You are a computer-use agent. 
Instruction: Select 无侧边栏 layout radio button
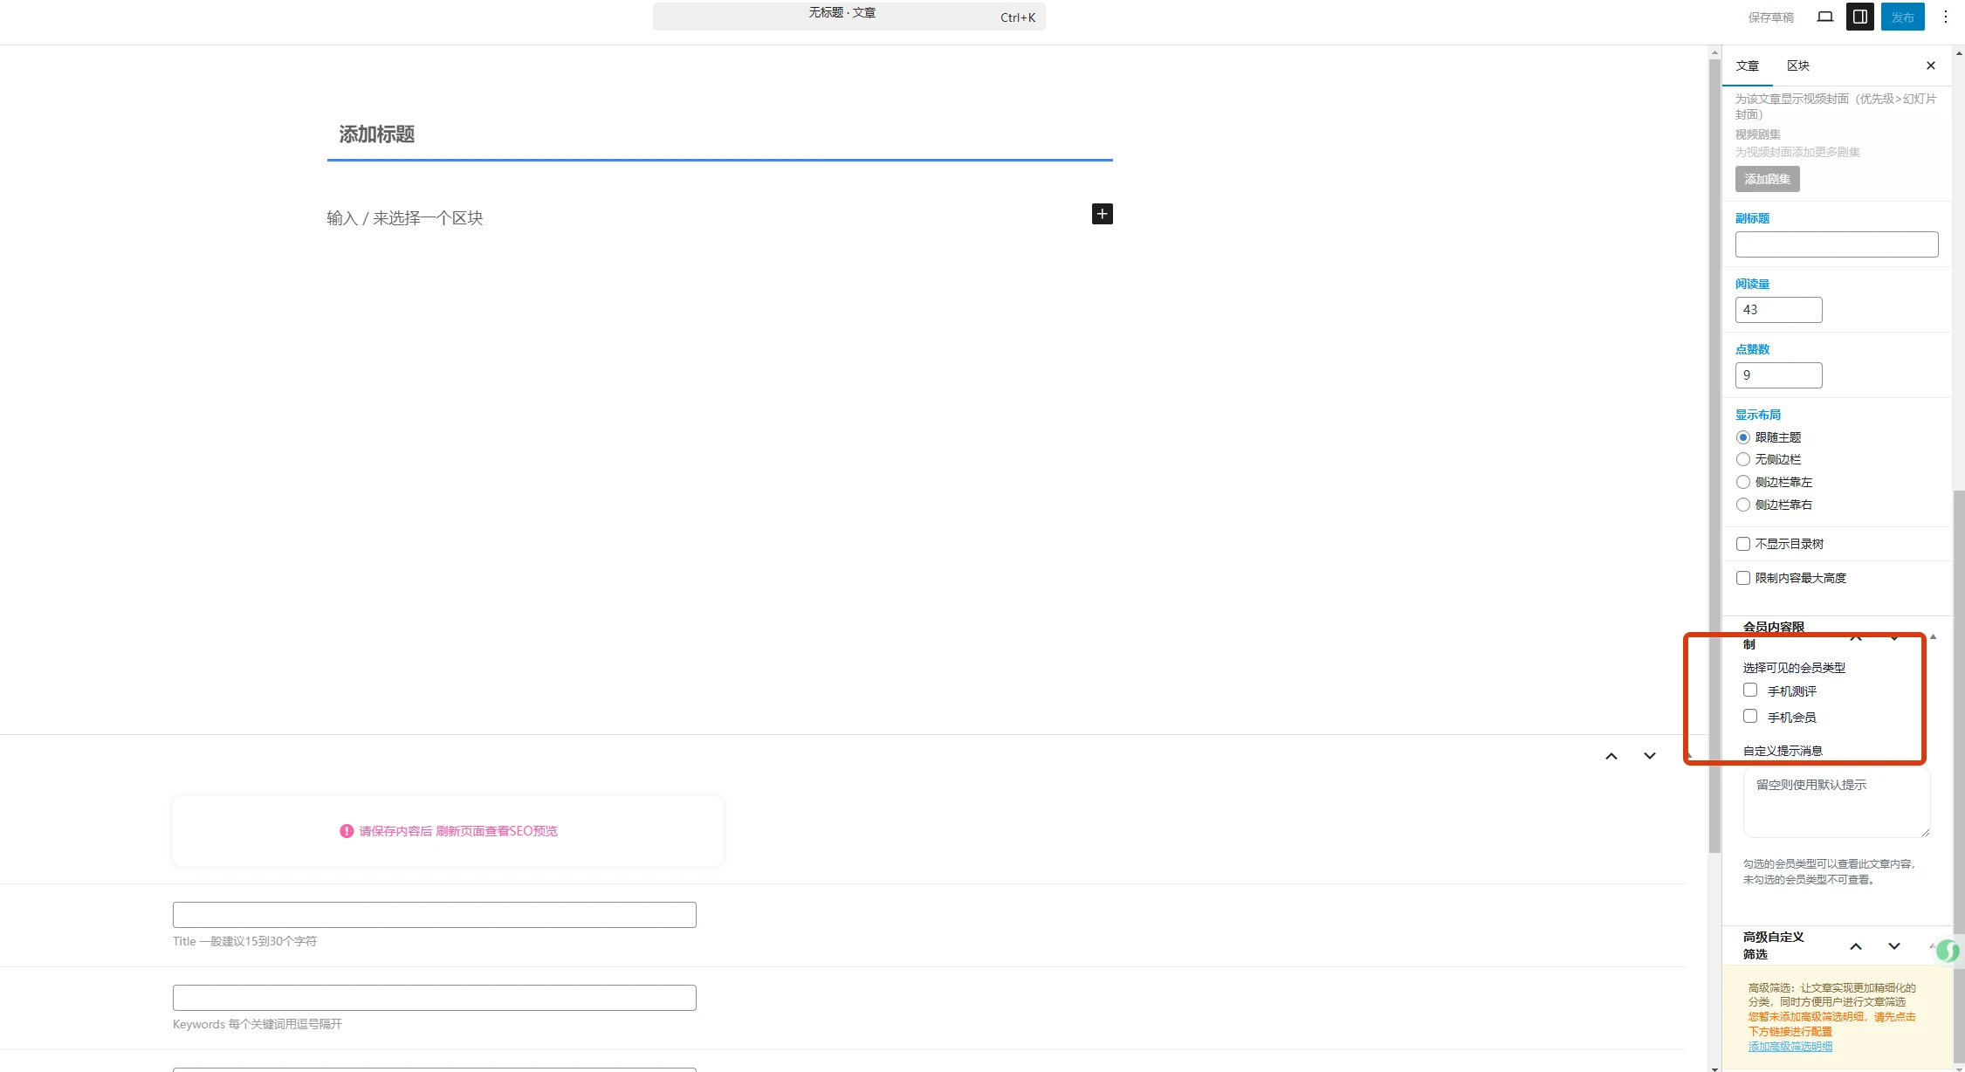tap(1742, 459)
